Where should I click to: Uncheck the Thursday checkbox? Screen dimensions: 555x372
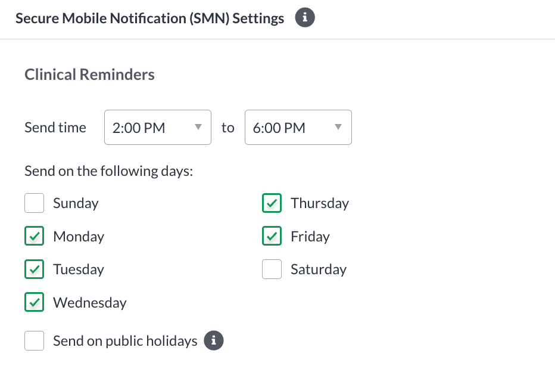(x=272, y=203)
